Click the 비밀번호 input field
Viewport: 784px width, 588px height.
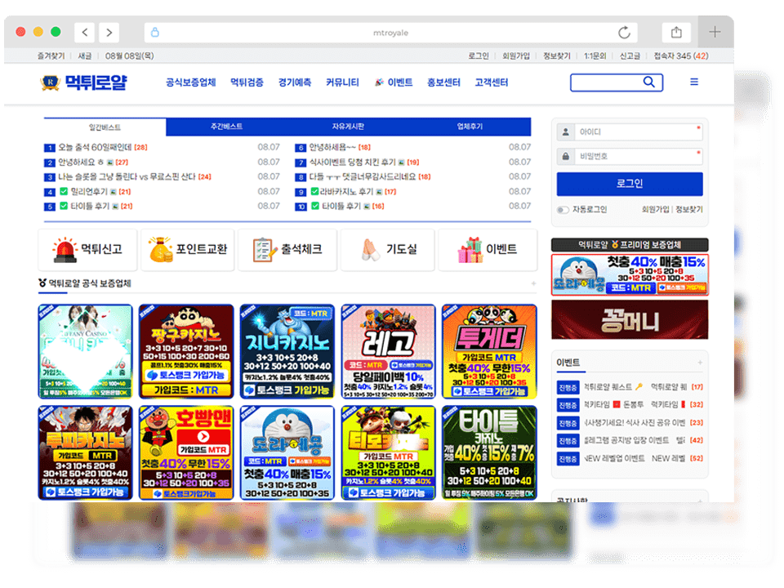[638, 157]
